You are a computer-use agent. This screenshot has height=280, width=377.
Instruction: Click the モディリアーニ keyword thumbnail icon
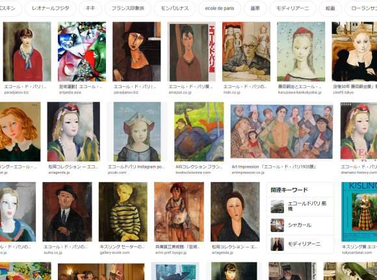point(277,244)
